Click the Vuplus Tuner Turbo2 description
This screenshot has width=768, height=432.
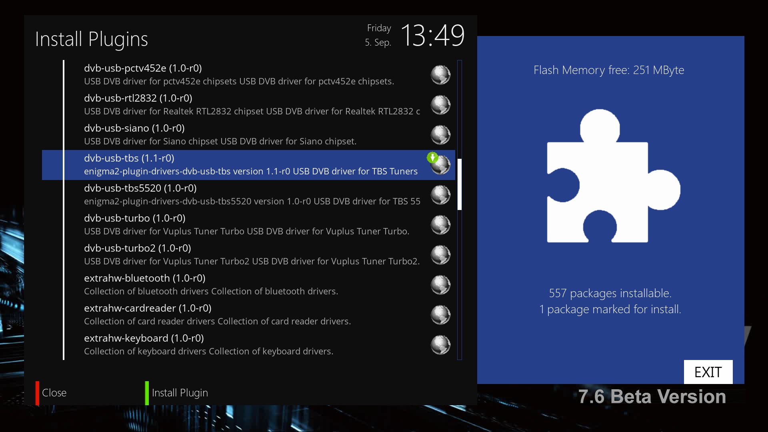(252, 262)
